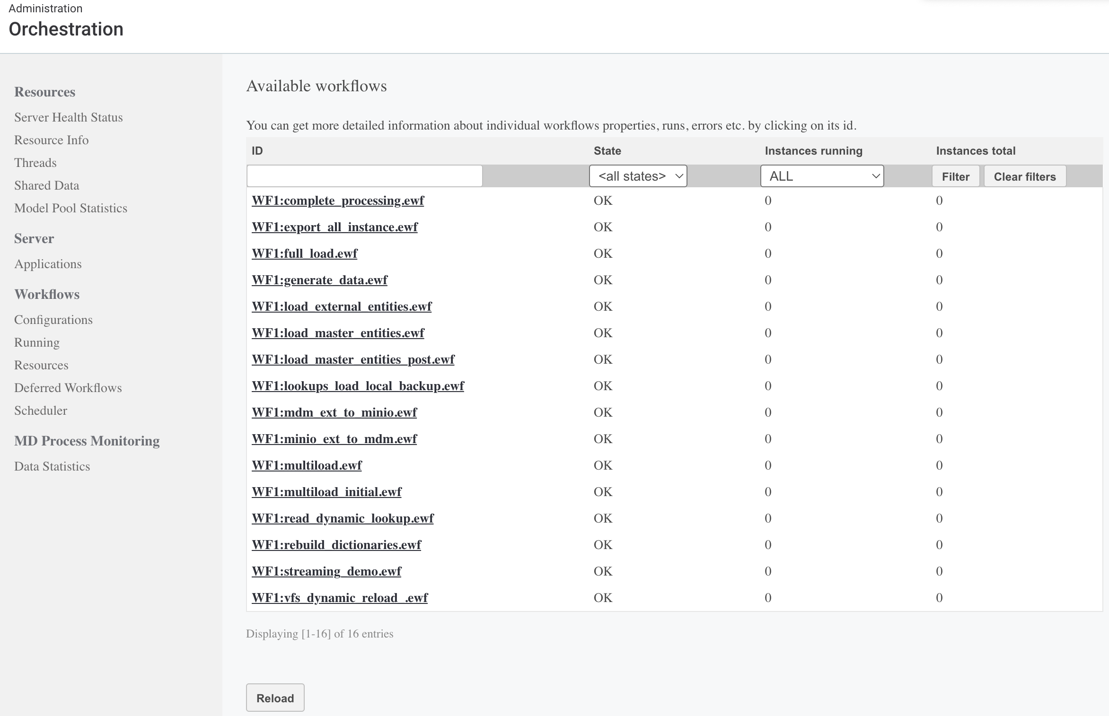1109x716 pixels.
Task: Open Model Pool Statistics
Action: click(x=70, y=208)
